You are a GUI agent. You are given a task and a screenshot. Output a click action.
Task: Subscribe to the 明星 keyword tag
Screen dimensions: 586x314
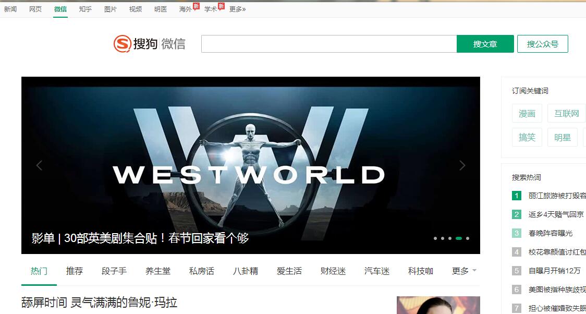coord(562,137)
